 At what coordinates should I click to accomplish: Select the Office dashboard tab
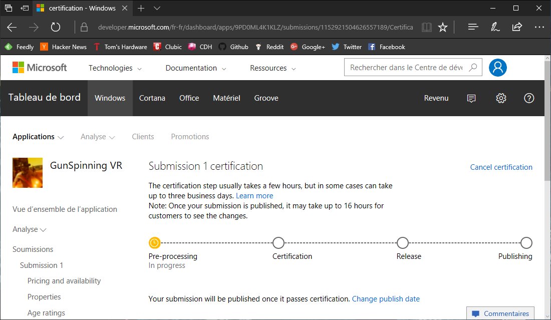(x=189, y=98)
